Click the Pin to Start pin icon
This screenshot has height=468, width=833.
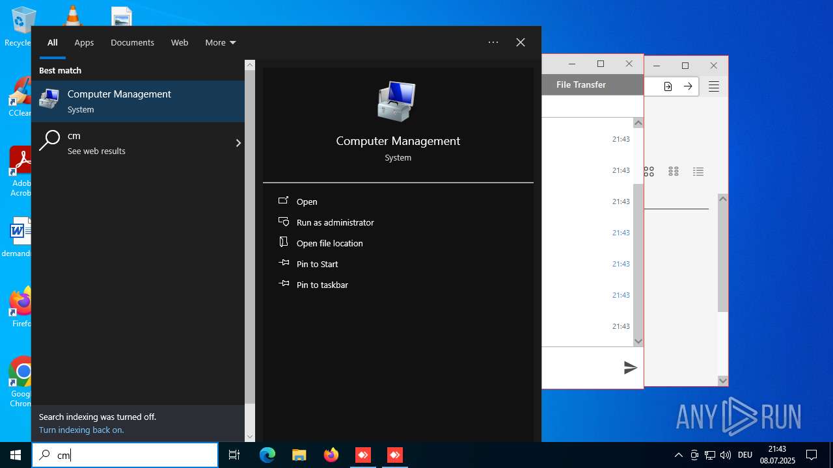pos(283,263)
